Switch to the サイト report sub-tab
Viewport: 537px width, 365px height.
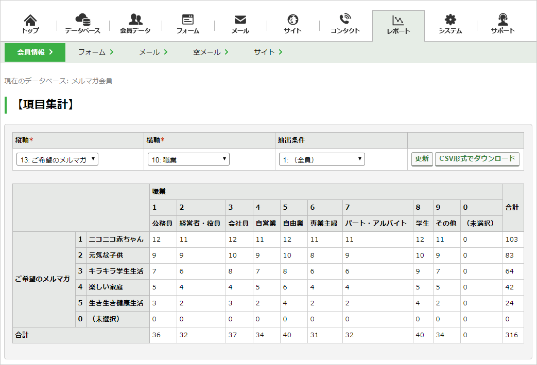(x=268, y=52)
